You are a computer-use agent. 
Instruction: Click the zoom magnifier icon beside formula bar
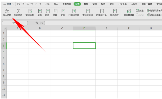(37, 23)
